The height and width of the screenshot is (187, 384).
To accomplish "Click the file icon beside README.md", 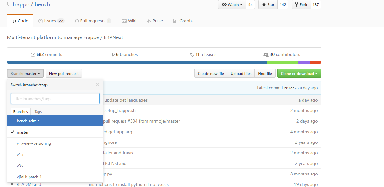I will pyautogui.click(x=13, y=184).
